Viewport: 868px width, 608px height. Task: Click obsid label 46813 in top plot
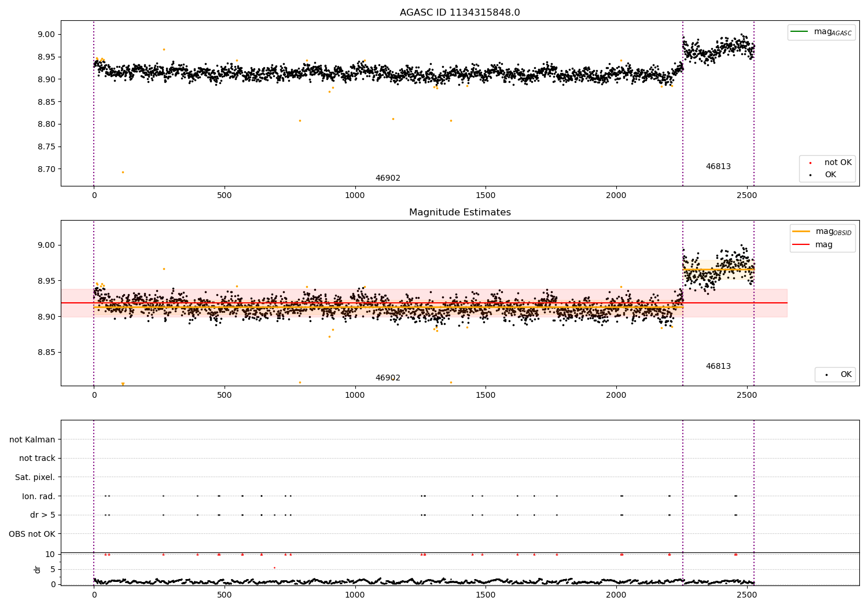(718, 167)
